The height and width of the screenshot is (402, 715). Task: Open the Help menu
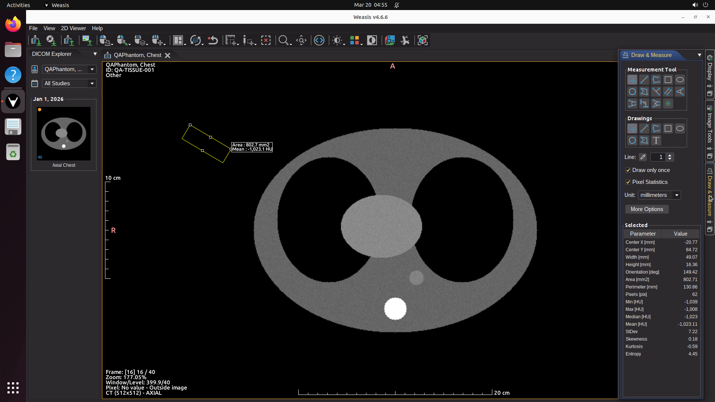click(x=97, y=28)
